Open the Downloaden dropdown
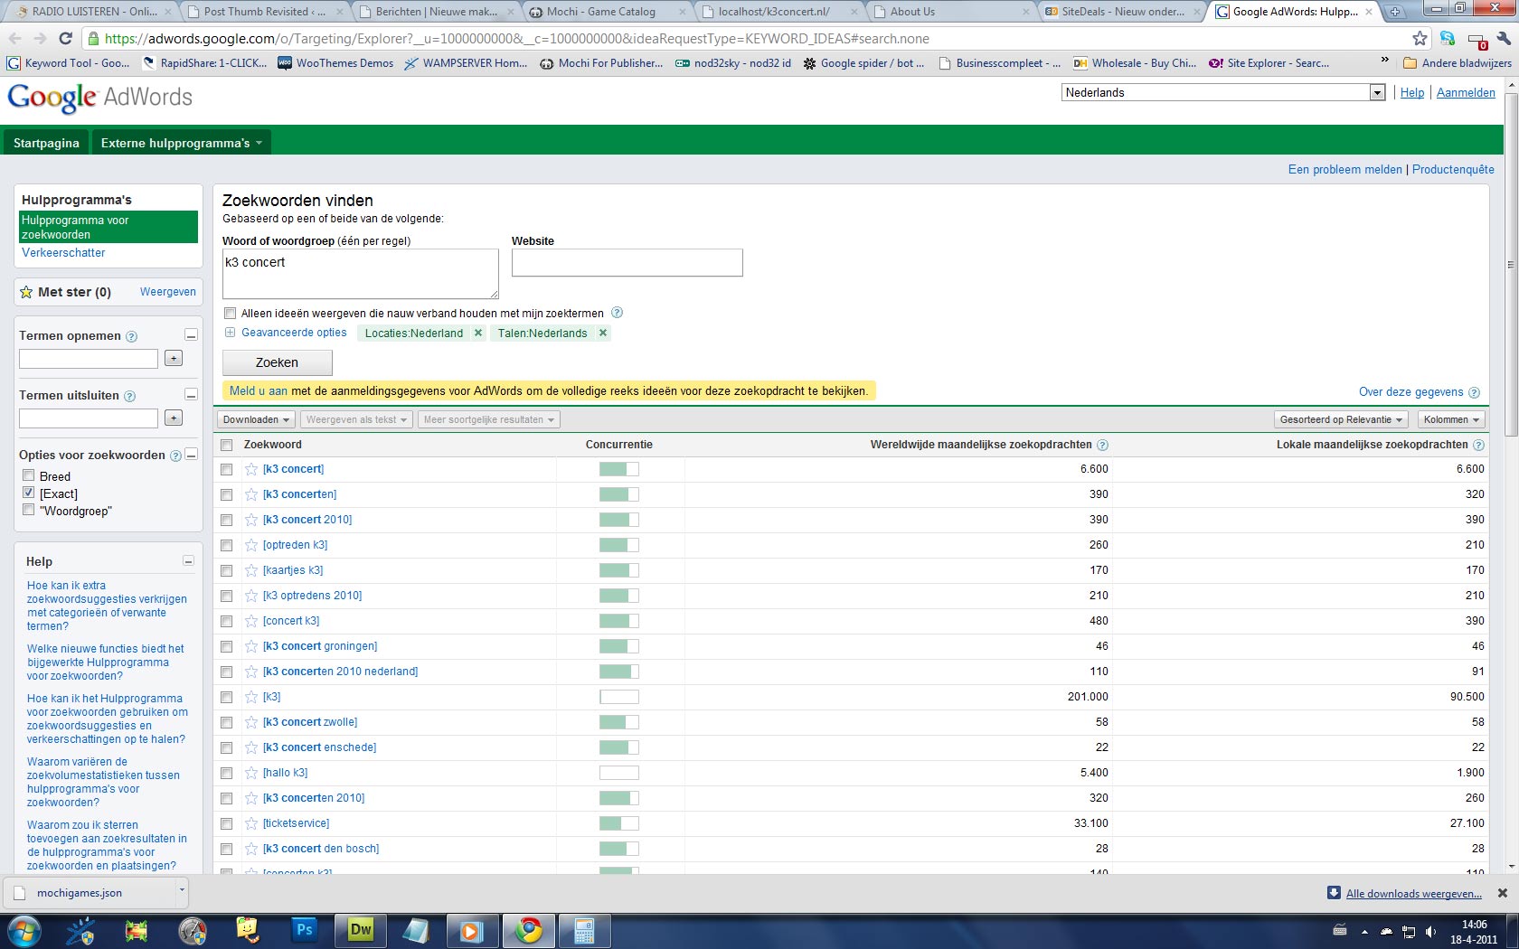 [256, 419]
